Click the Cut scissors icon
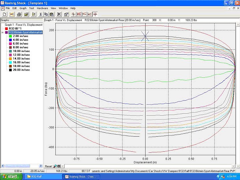Viewport: 240px width, 180px height. 40,14
